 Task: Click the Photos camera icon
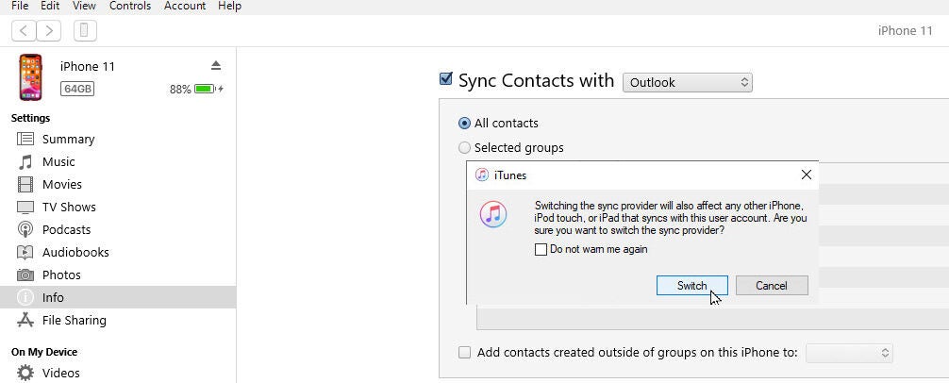(x=25, y=275)
